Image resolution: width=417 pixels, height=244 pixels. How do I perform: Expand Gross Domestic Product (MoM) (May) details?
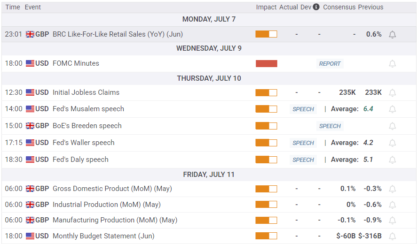point(112,189)
